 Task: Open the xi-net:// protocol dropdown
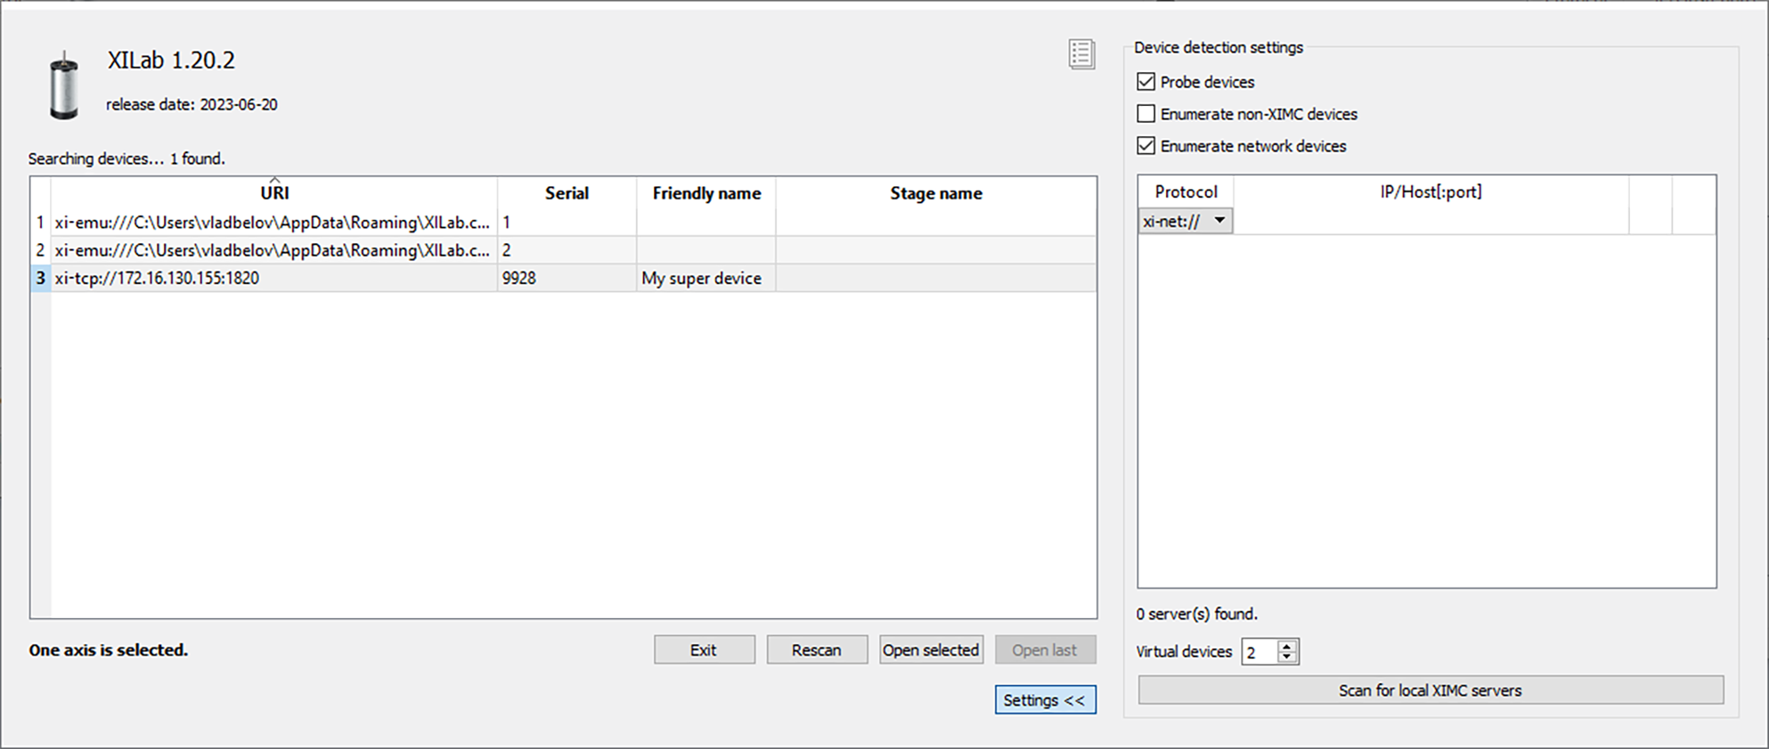point(1185,221)
